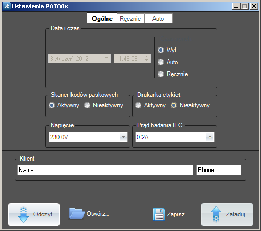
Task: Open the Napięcie 230.0V dropdown
Action: [x=123, y=137]
